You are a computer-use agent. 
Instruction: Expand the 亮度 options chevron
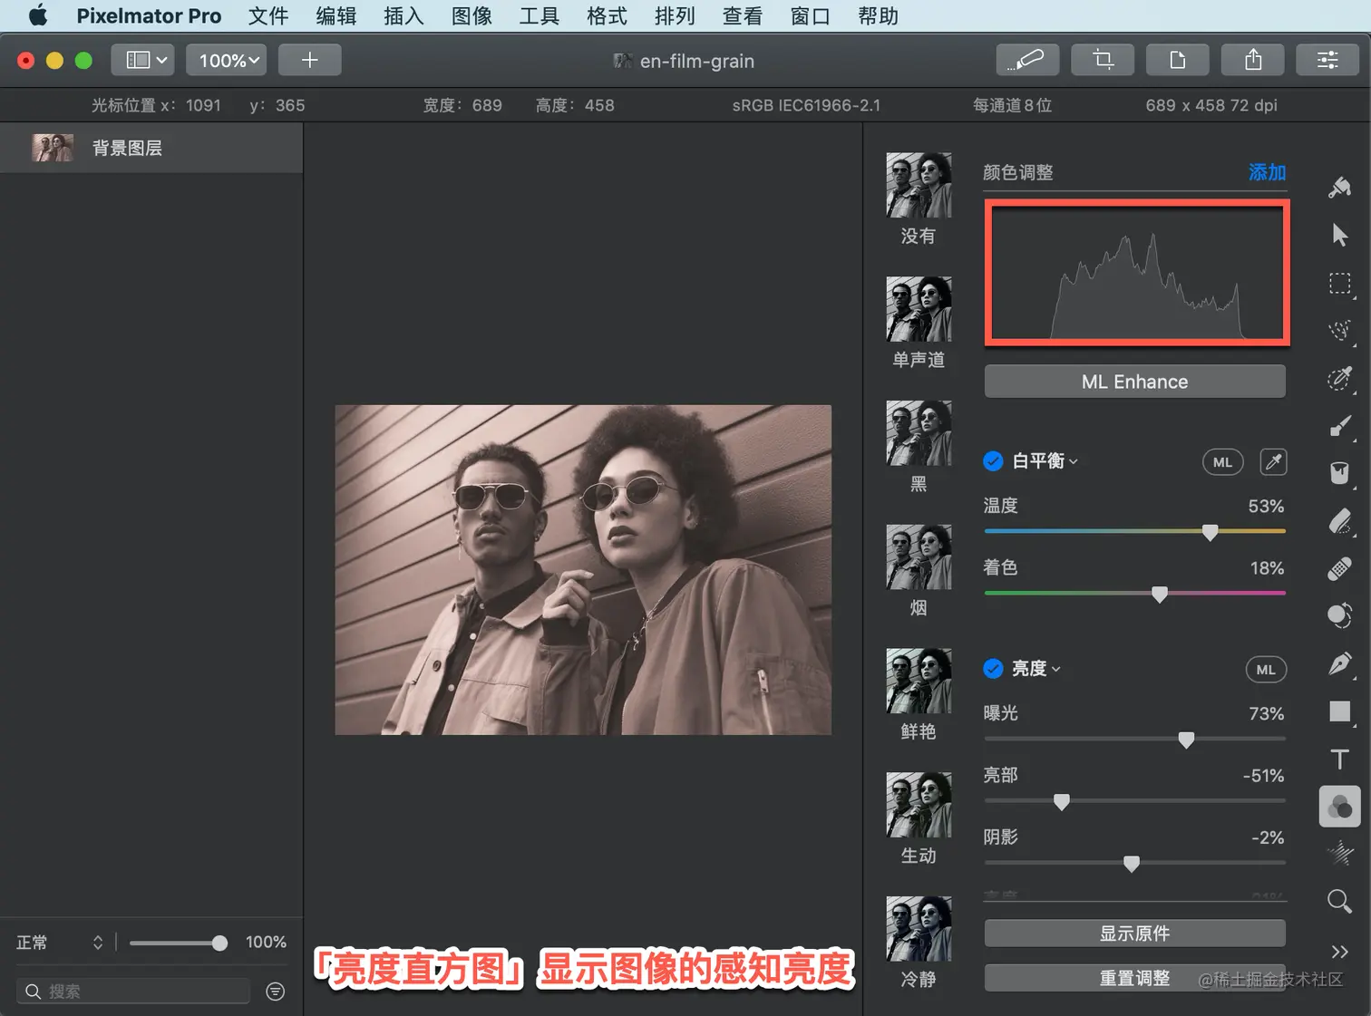1056,670
